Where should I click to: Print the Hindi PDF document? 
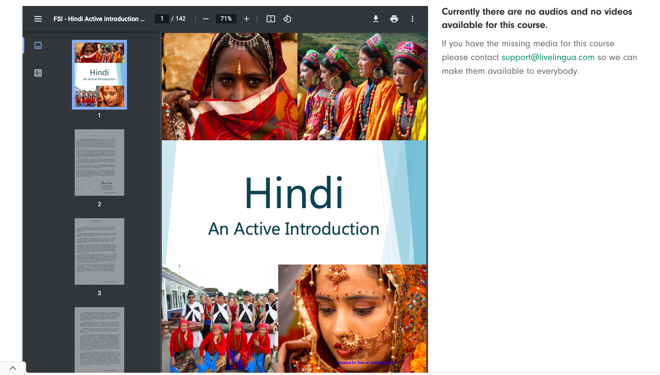(394, 19)
